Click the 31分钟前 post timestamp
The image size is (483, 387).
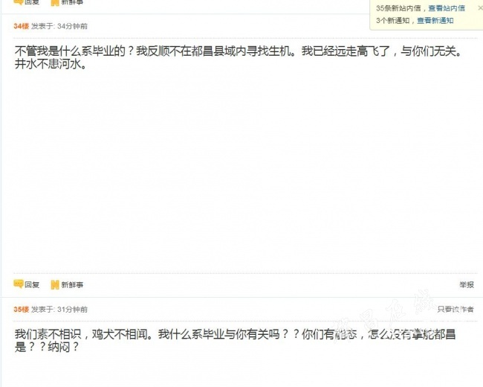pyautogui.click(x=72, y=310)
